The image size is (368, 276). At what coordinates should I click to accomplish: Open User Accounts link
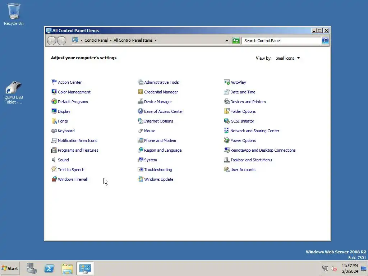243,170
